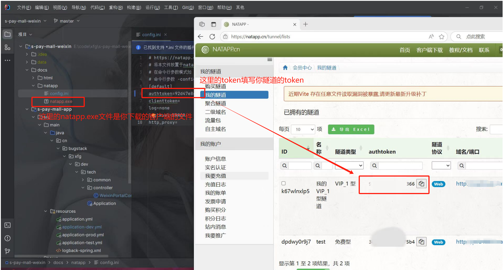The image size is (504, 270).
Task: Open the Project tool window folder icon
Action: (x=8, y=34)
